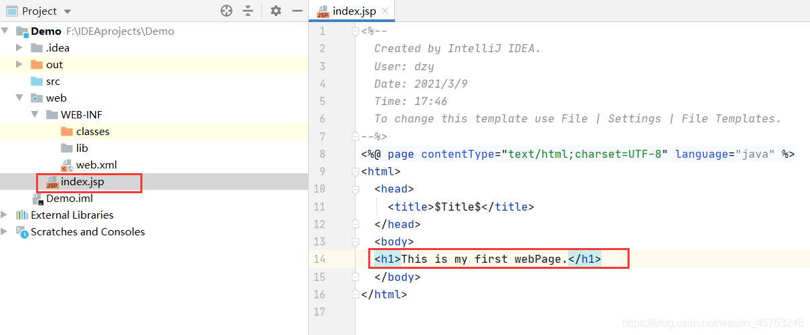The width and height of the screenshot is (810, 335).
Task: Expand the out folder
Action: pos(20,65)
